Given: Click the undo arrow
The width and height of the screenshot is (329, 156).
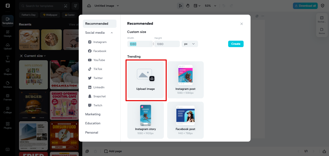Looking at the screenshot, I should (224, 6).
